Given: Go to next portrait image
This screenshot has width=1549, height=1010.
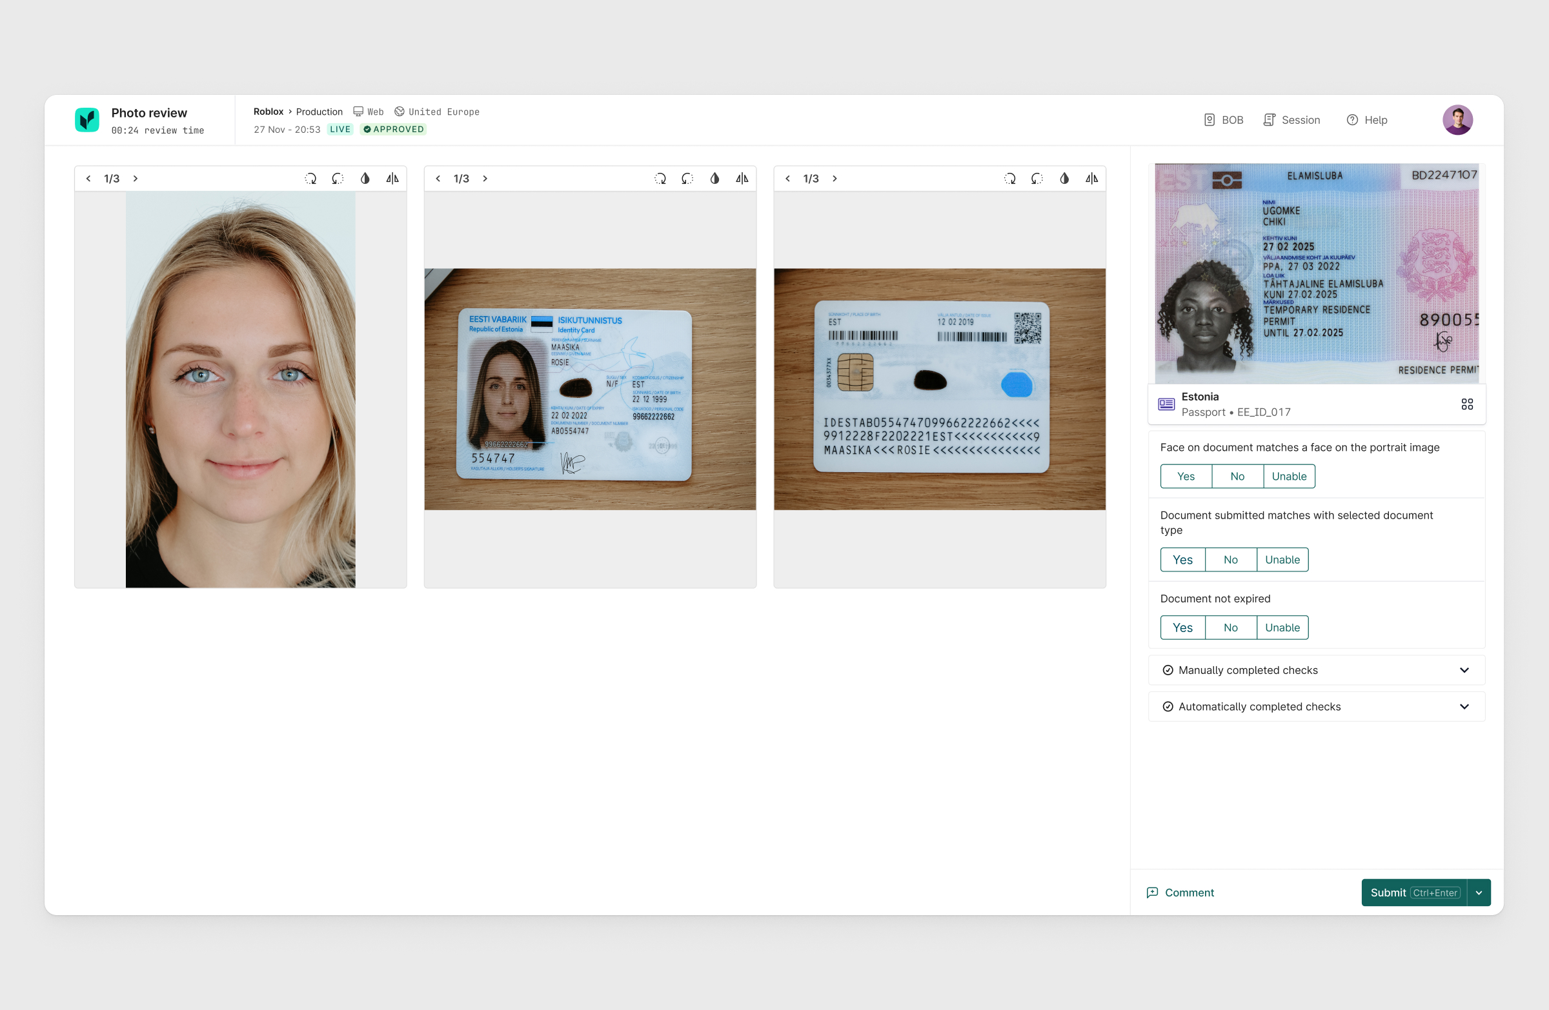Looking at the screenshot, I should (x=136, y=178).
